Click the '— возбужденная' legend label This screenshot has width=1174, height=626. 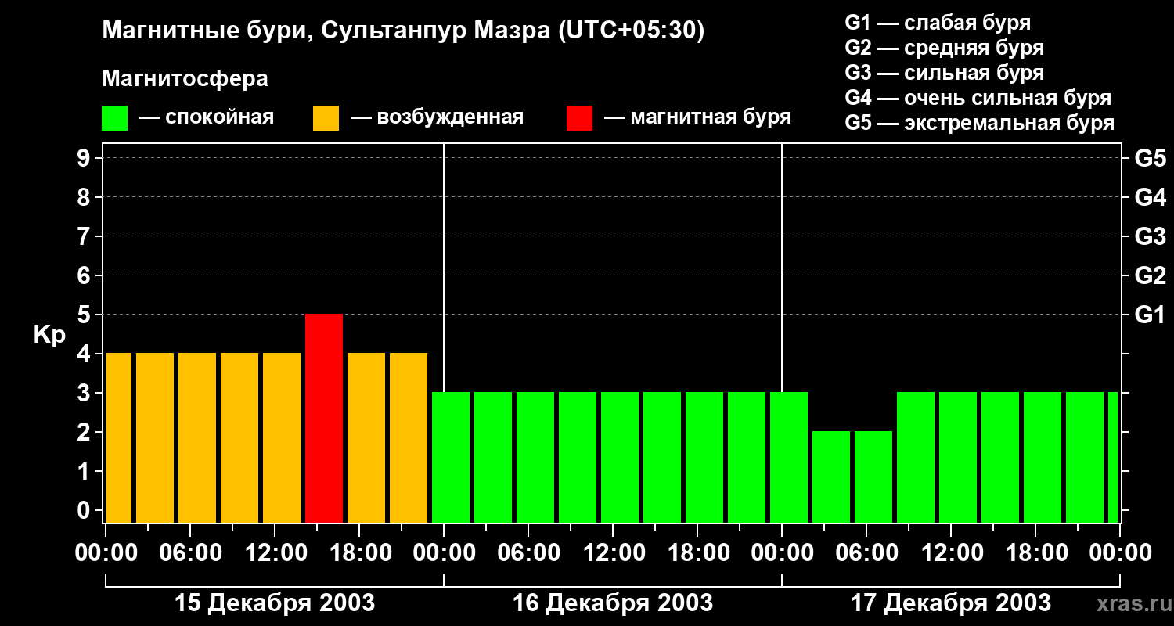pyautogui.click(x=437, y=118)
